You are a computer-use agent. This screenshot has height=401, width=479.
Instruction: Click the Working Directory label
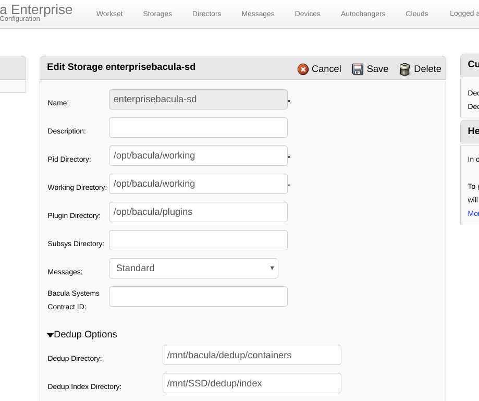tap(77, 187)
